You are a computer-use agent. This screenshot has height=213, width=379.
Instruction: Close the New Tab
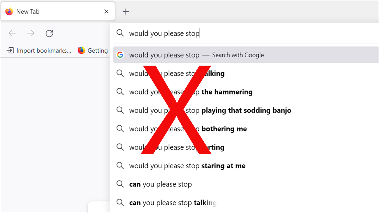coord(106,11)
